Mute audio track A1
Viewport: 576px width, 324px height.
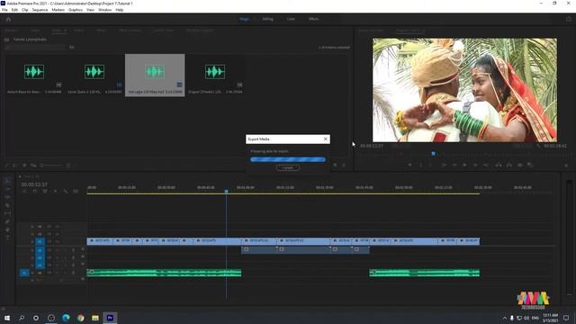coord(57,250)
